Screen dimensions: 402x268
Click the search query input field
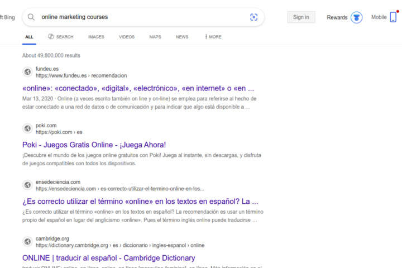tap(143, 17)
